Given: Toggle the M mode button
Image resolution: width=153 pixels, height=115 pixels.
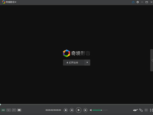Looking at the screenshot, I should coord(9,110).
